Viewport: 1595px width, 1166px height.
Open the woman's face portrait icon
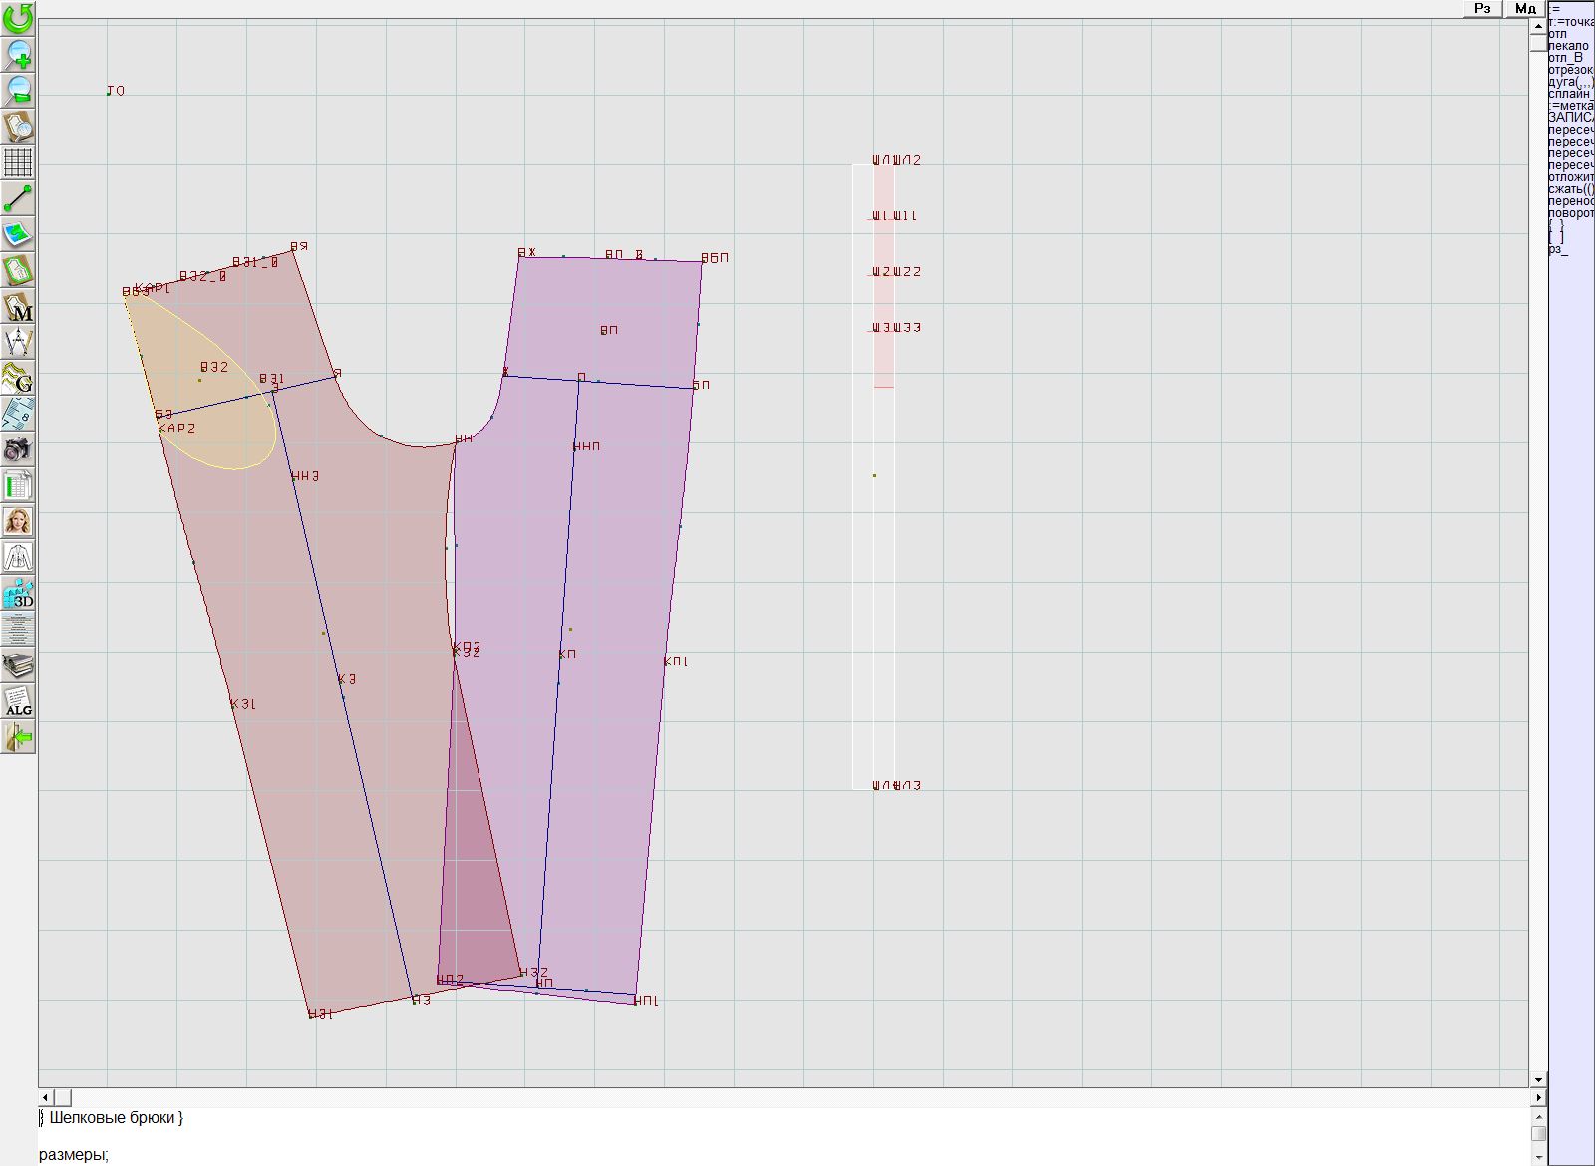pos(18,521)
